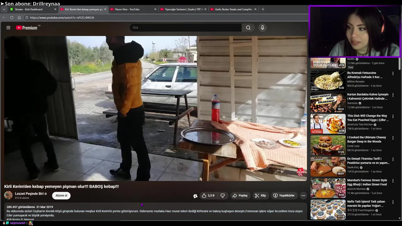Viewport: 402px width, 226px height.
Task: Visit America's Test Kitchen channel name
Action: coord(360,125)
